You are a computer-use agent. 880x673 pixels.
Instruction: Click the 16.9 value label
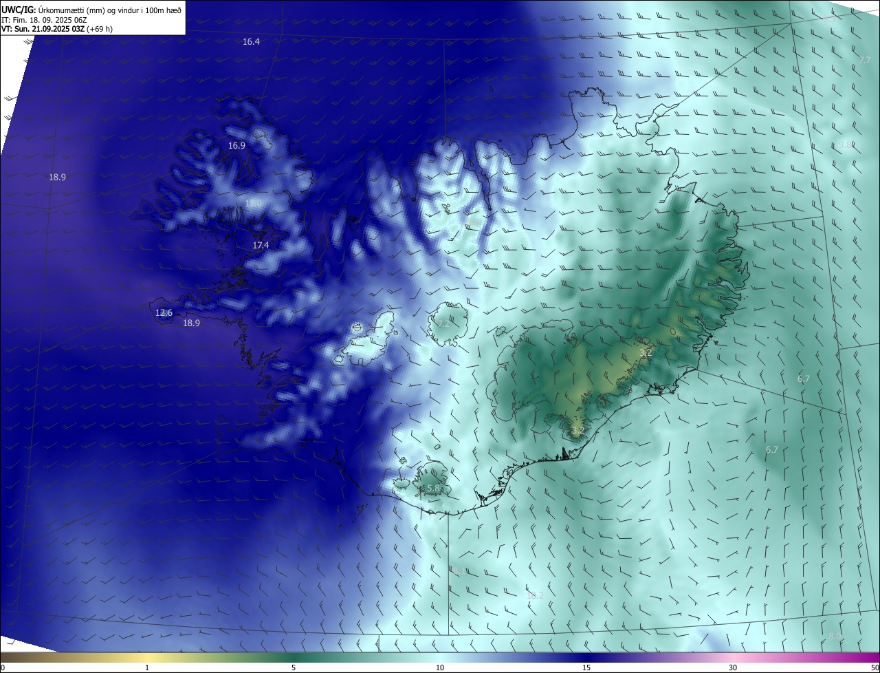pyautogui.click(x=236, y=146)
